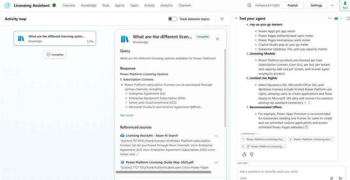350x180 pixels.
Task: Open Azure AI Search source options ellipsis
Action: 216,135
